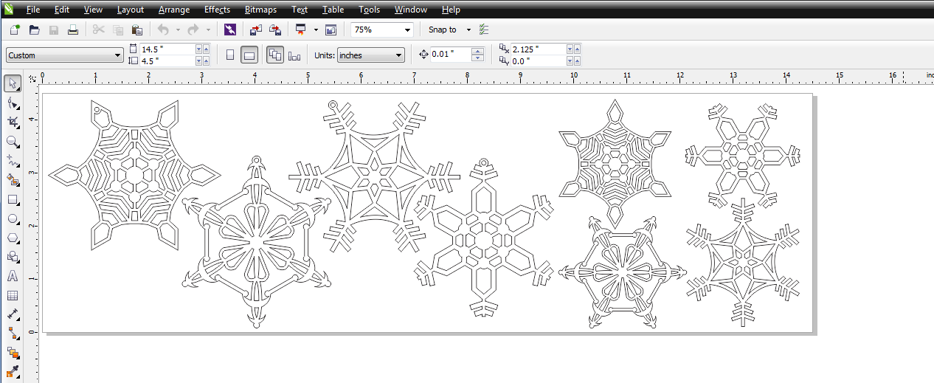Select the Parallel Dimension tool
This screenshot has width=934, height=383.
pos(13,314)
